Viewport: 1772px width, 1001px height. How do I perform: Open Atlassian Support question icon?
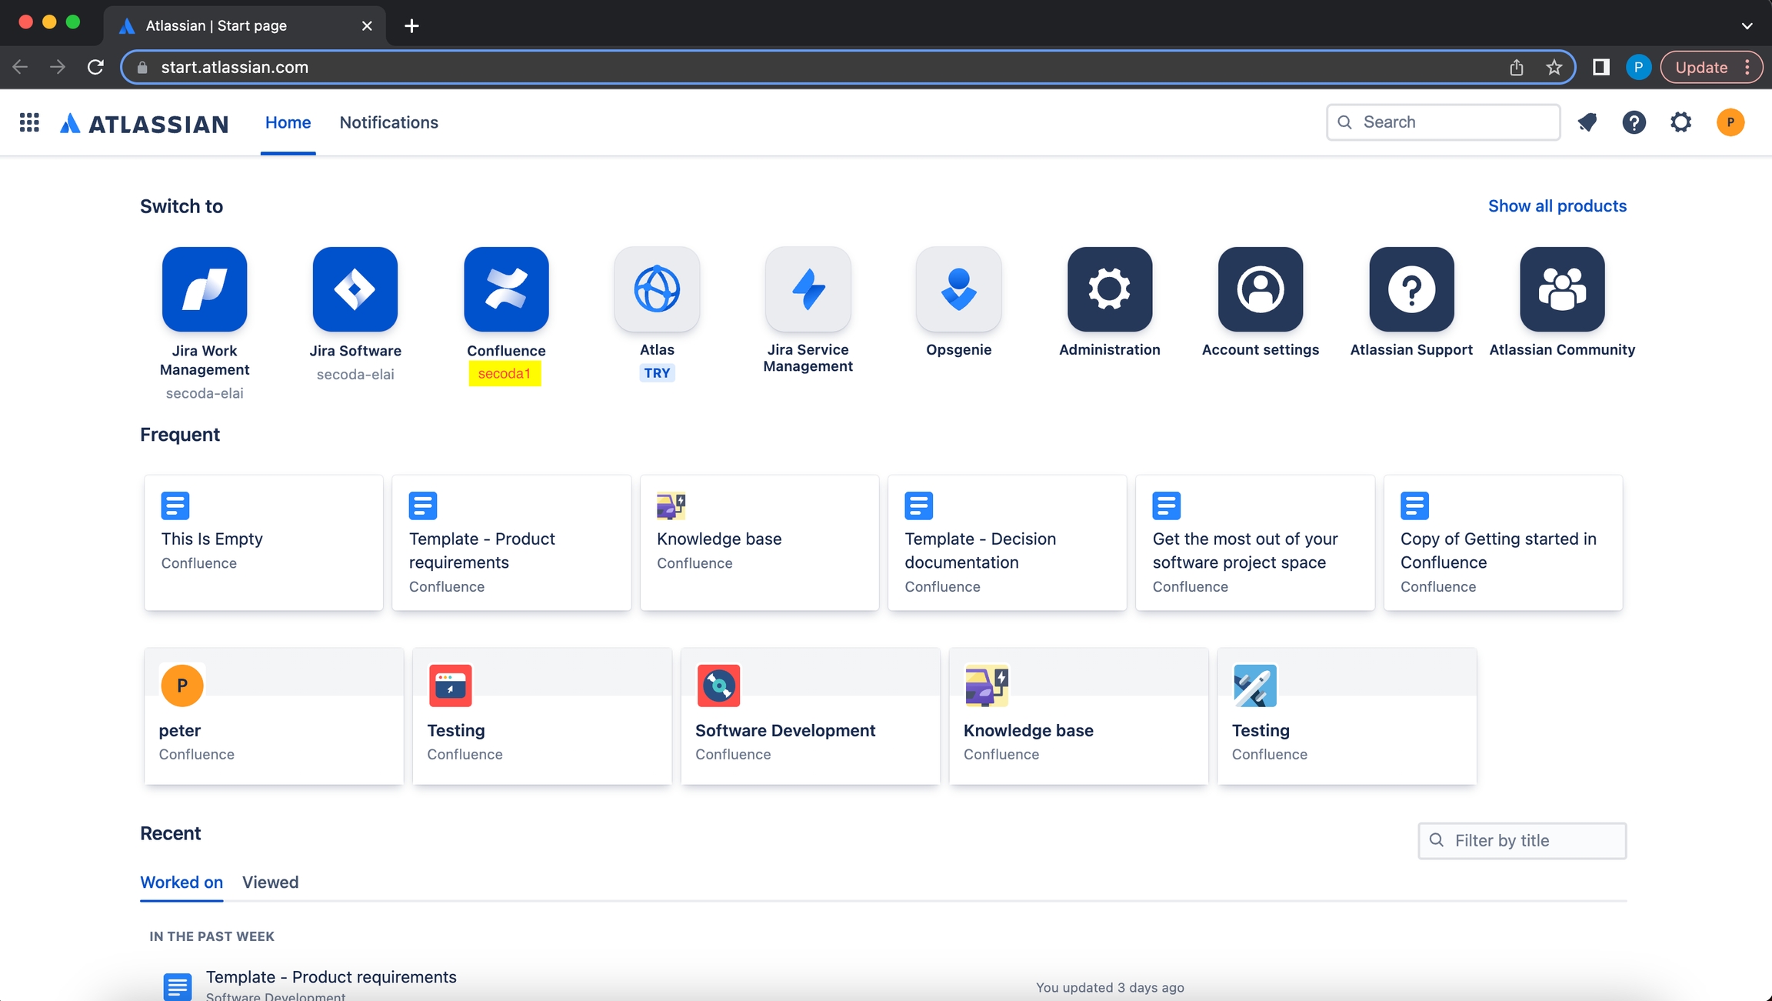point(1411,289)
